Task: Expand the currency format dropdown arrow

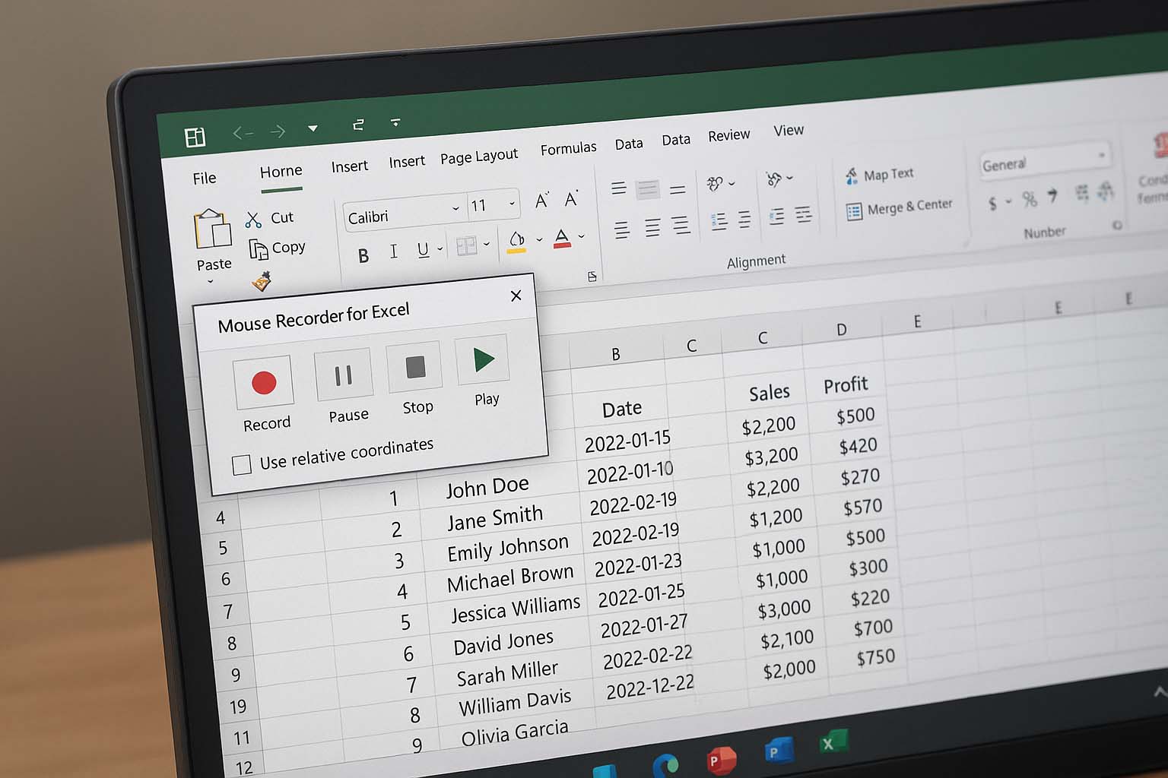Action: [1008, 201]
